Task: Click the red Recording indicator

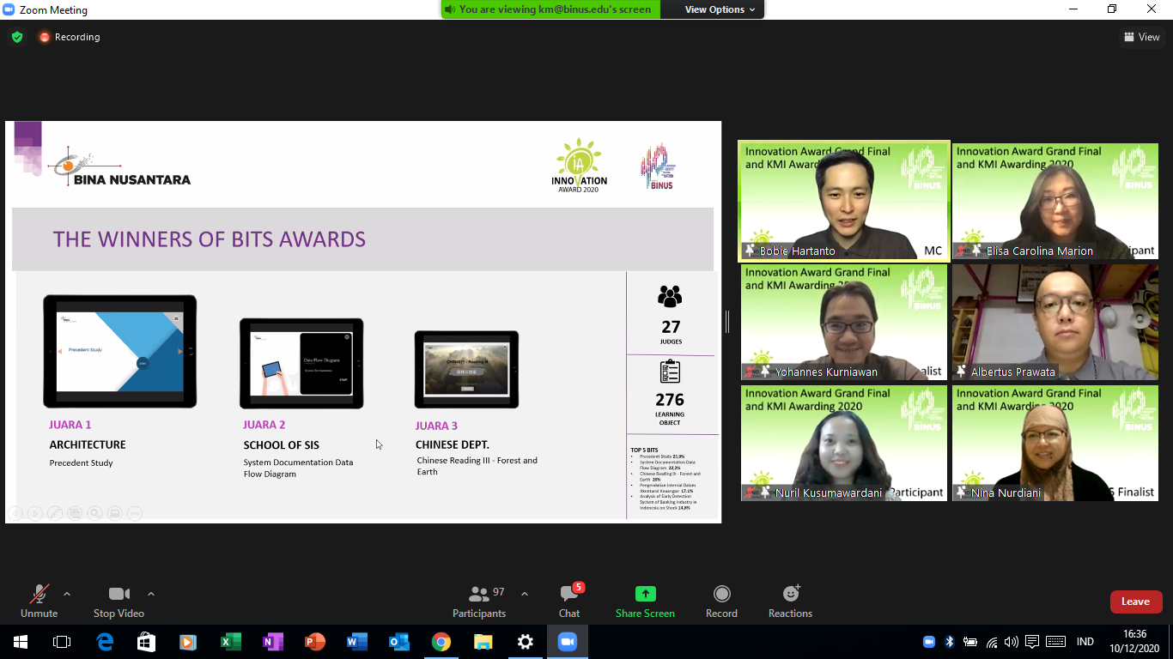Action: point(70,37)
